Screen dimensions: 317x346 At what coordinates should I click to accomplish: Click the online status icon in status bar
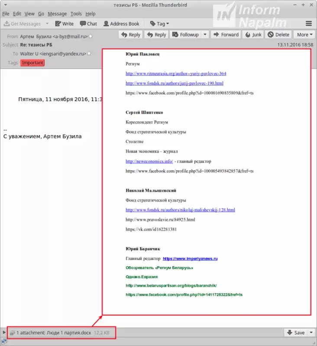(x=4, y=342)
